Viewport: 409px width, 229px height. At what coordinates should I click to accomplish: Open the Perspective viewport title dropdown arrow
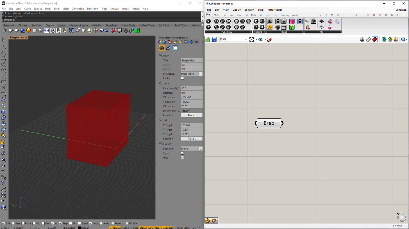[27, 37]
